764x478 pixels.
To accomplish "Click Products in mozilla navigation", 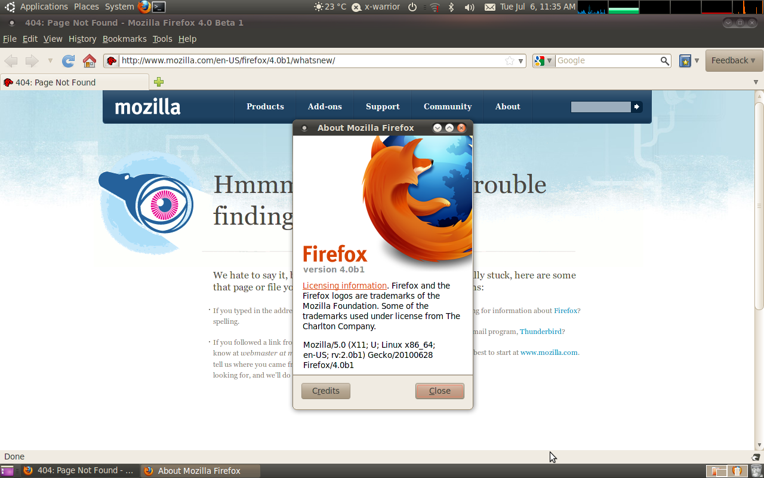I will point(265,106).
